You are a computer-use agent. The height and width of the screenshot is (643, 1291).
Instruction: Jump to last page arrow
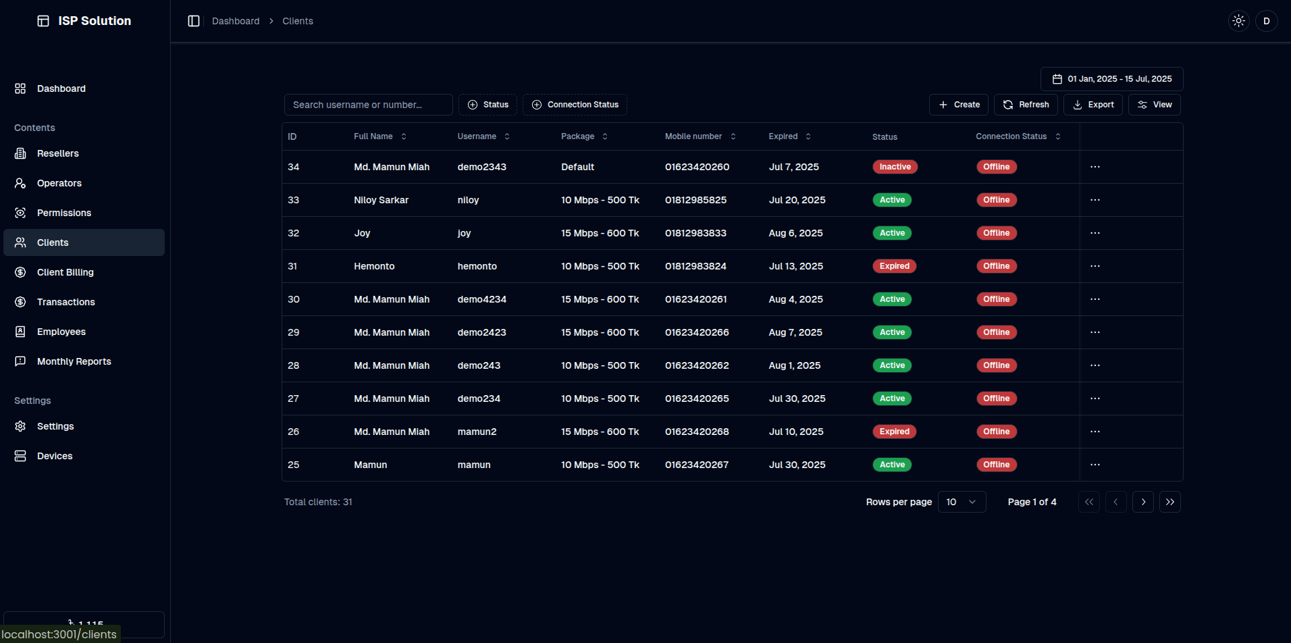point(1169,502)
